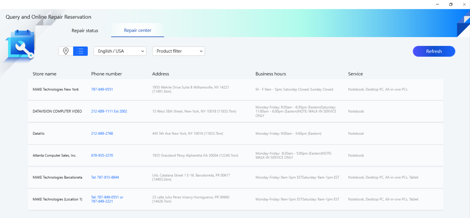Image resolution: width=470 pixels, height=218 pixels.
Task: Click hours Monday-Friday: 9:00am - 5:00pm (Eastern)
Action: click(288, 133)
